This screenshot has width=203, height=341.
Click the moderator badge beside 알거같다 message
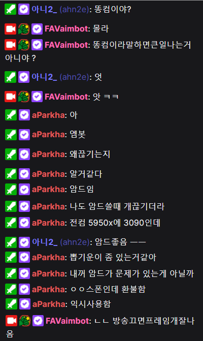tap(11, 174)
